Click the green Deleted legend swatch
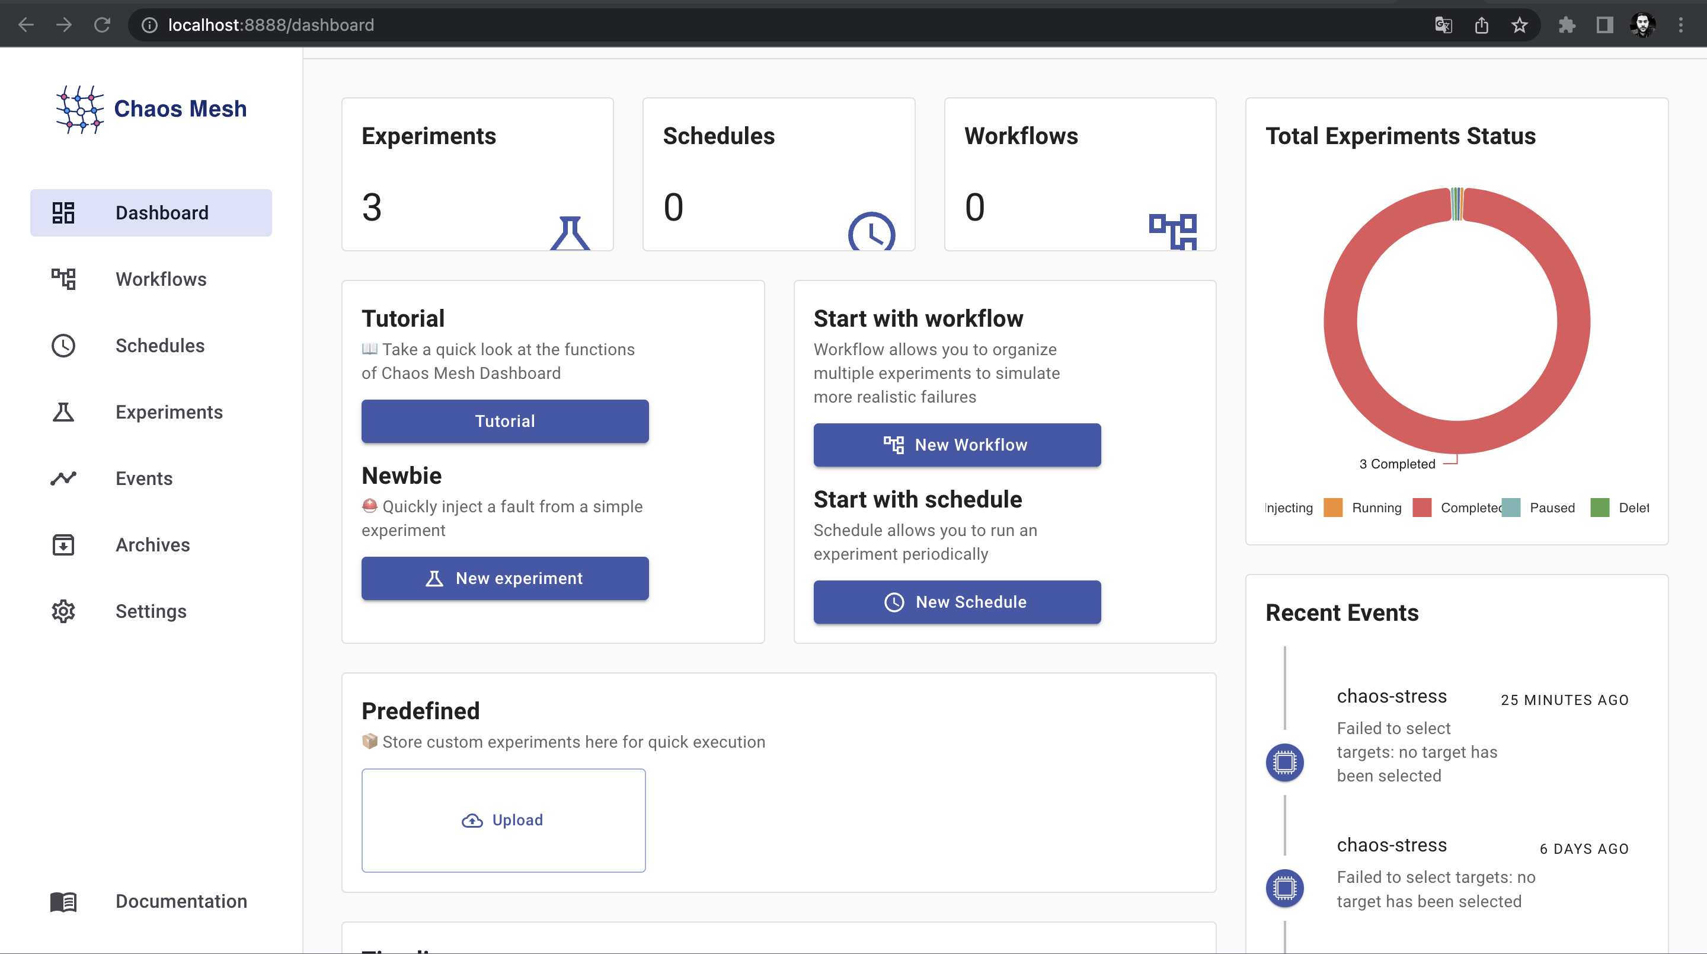Screen dimensions: 1707x954 point(1600,508)
